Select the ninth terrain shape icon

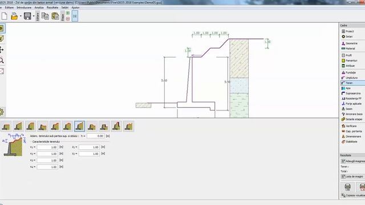104,126
